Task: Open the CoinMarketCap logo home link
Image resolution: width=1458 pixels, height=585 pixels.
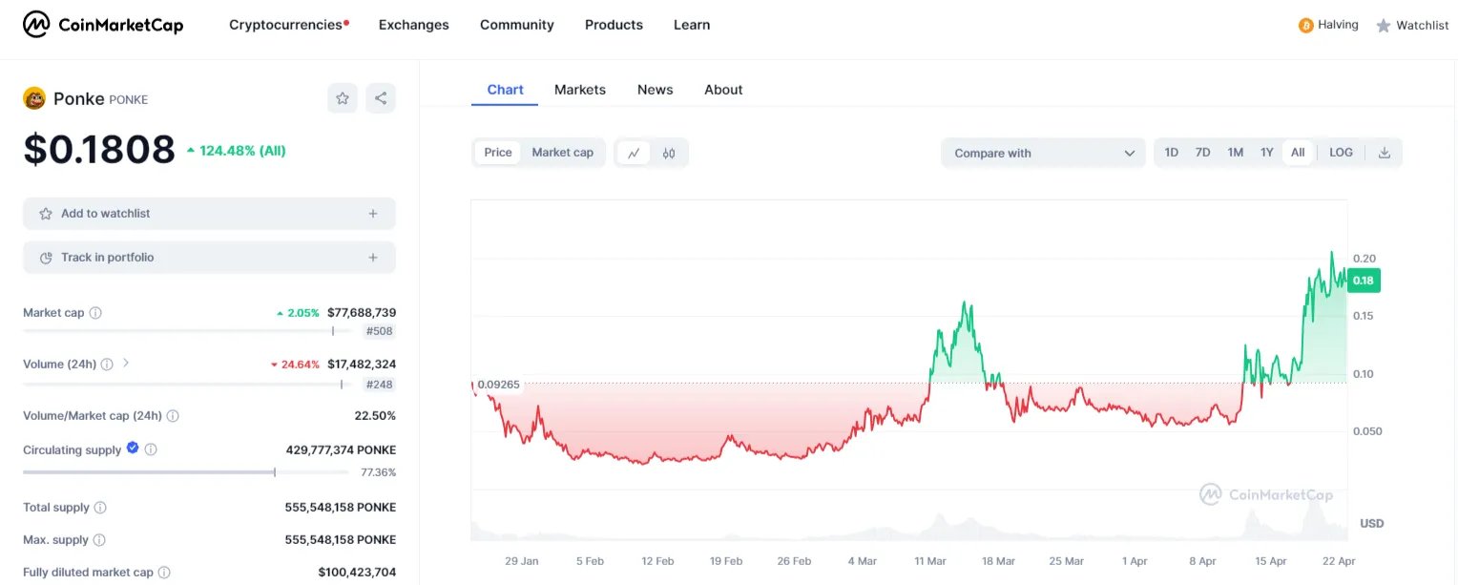Action: tap(103, 25)
